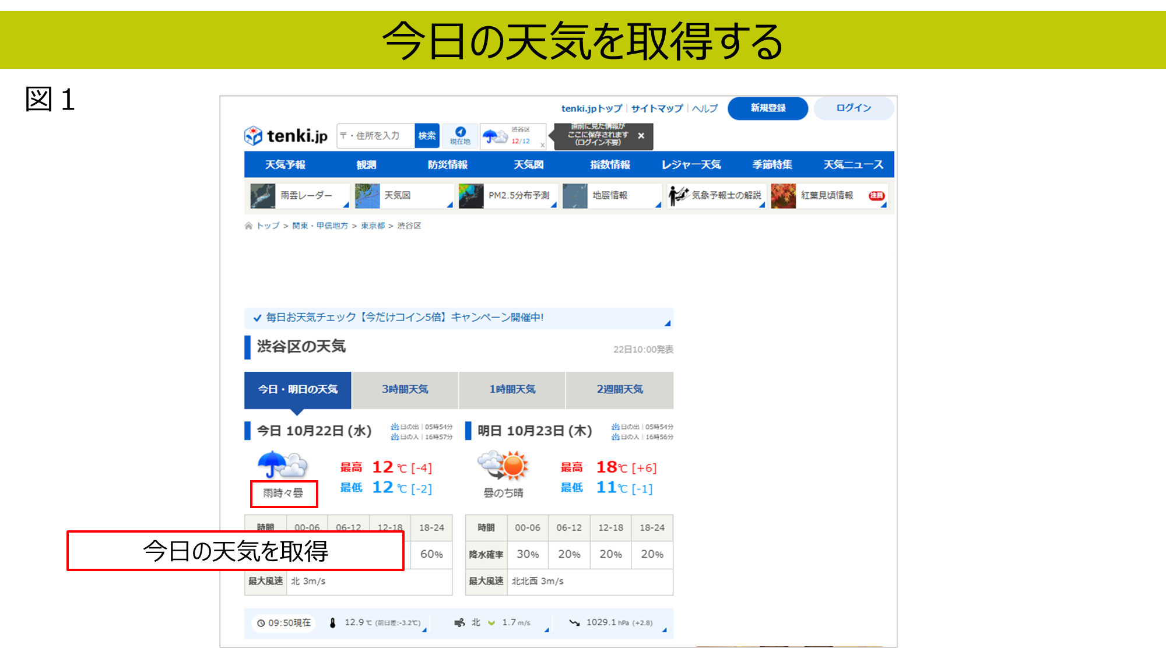Switch to the 2週間天気 tab
The width and height of the screenshot is (1166, 648).
(619, 389)
